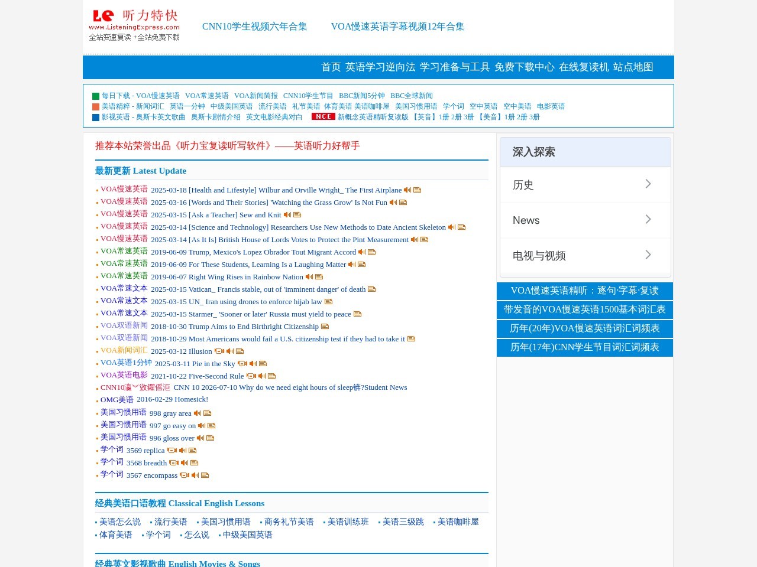Click text icon for Wilbur and Orville Wright article
The width and height of the screenshot is (757, 567).
(x=417, y=190)
